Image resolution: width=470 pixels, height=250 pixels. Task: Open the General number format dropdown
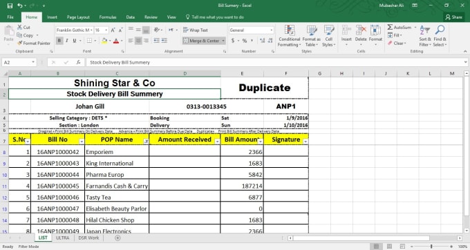pos(271,30)
